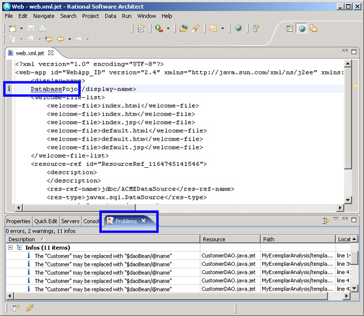Close the web.xml.jet editor tab
Image resolution: width=364 pixels, height=316 pixels.
51,53
